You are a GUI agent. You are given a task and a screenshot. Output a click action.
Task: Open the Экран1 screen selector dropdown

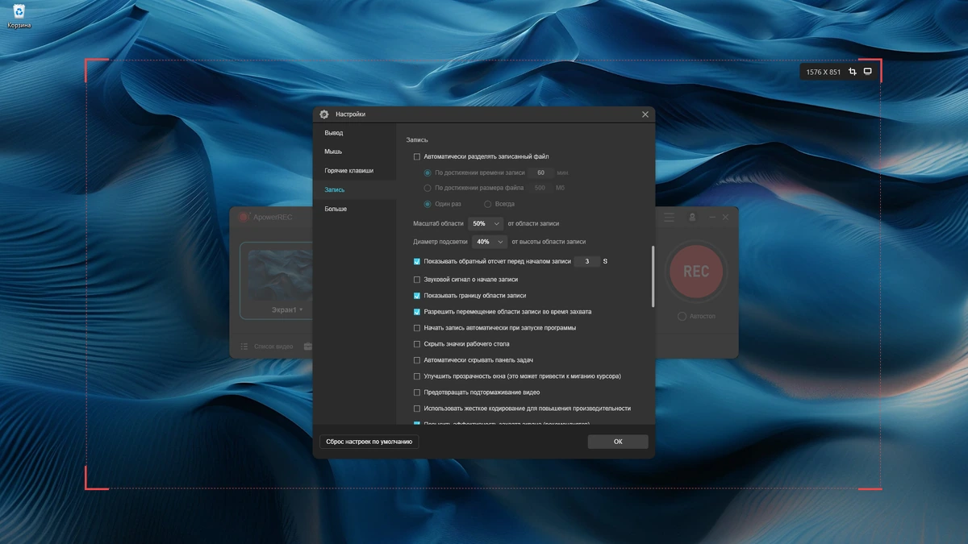point(287,309)
